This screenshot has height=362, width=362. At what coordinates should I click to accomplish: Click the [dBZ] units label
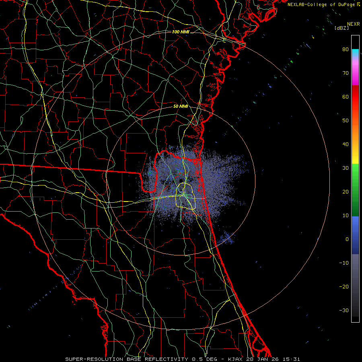coord(341,28)
